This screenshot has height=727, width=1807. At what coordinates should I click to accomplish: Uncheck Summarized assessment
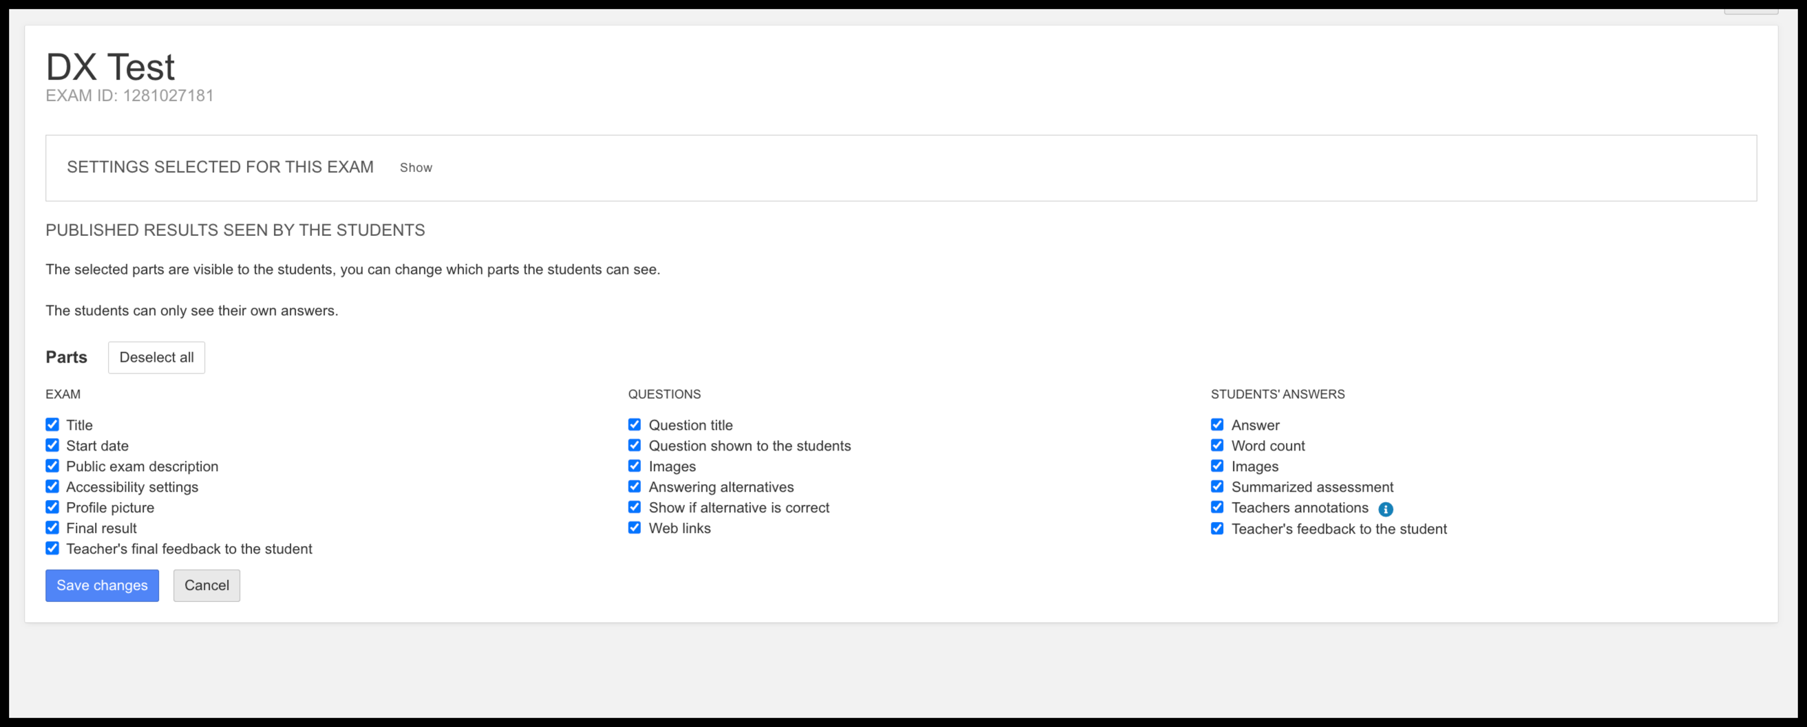(1217, 486)
